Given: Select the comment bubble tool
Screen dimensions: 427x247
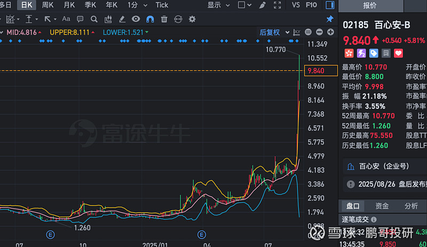Looking at the screenshot, I should 80,19.
